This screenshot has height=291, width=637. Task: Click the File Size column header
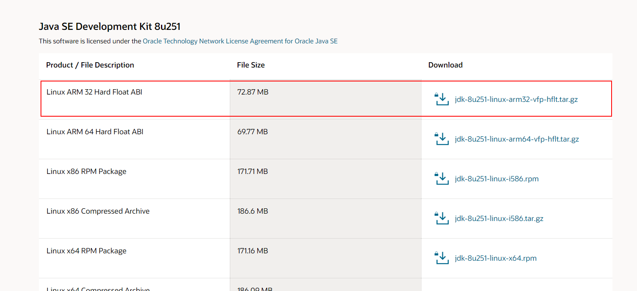[x=251, y=65]
